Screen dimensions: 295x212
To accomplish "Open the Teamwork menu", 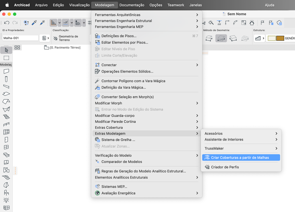I will click(176, 5).
